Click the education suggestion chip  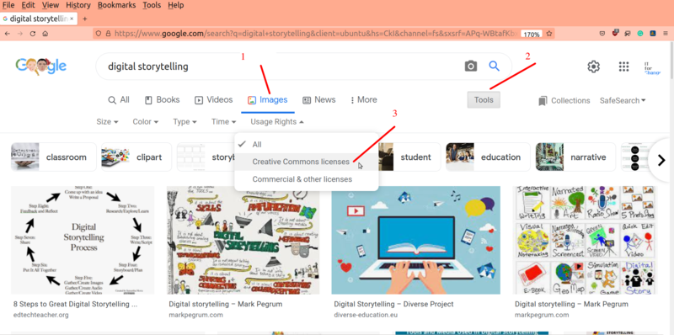488,157
